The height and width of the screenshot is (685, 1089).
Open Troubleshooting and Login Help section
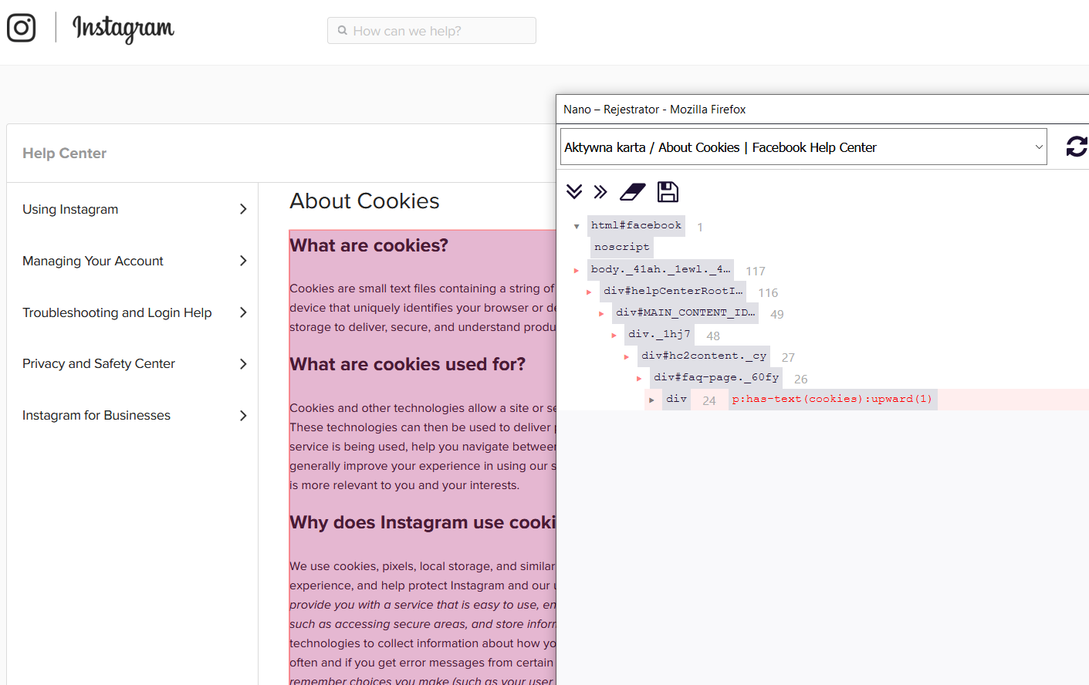117,312
